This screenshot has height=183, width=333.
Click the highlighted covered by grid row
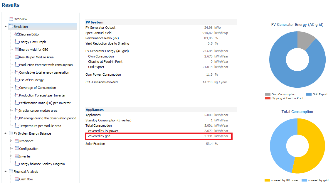click(159, 136)
